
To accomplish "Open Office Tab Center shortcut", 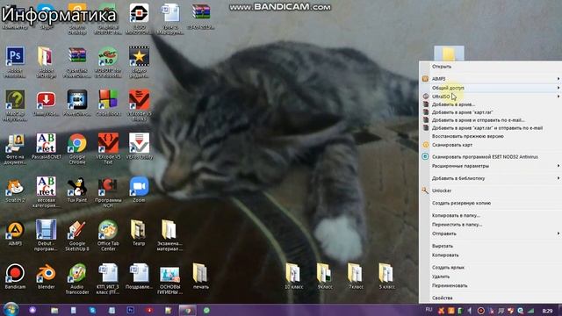I will (108, 235).
